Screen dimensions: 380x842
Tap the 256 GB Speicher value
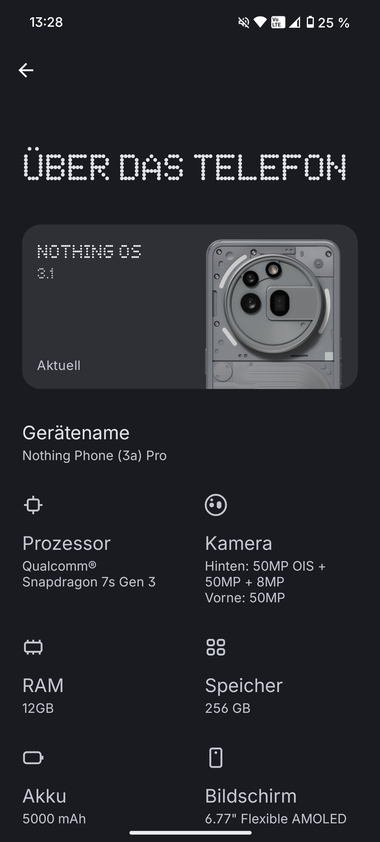[x=228, y=708]
